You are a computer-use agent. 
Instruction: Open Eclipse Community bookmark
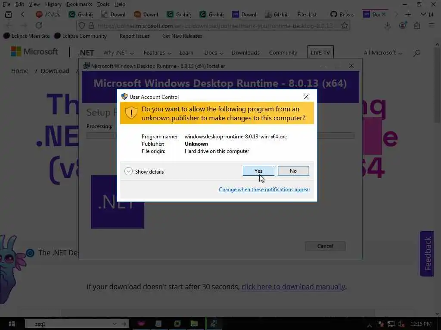pyautogui.click(x=81, y=36)
